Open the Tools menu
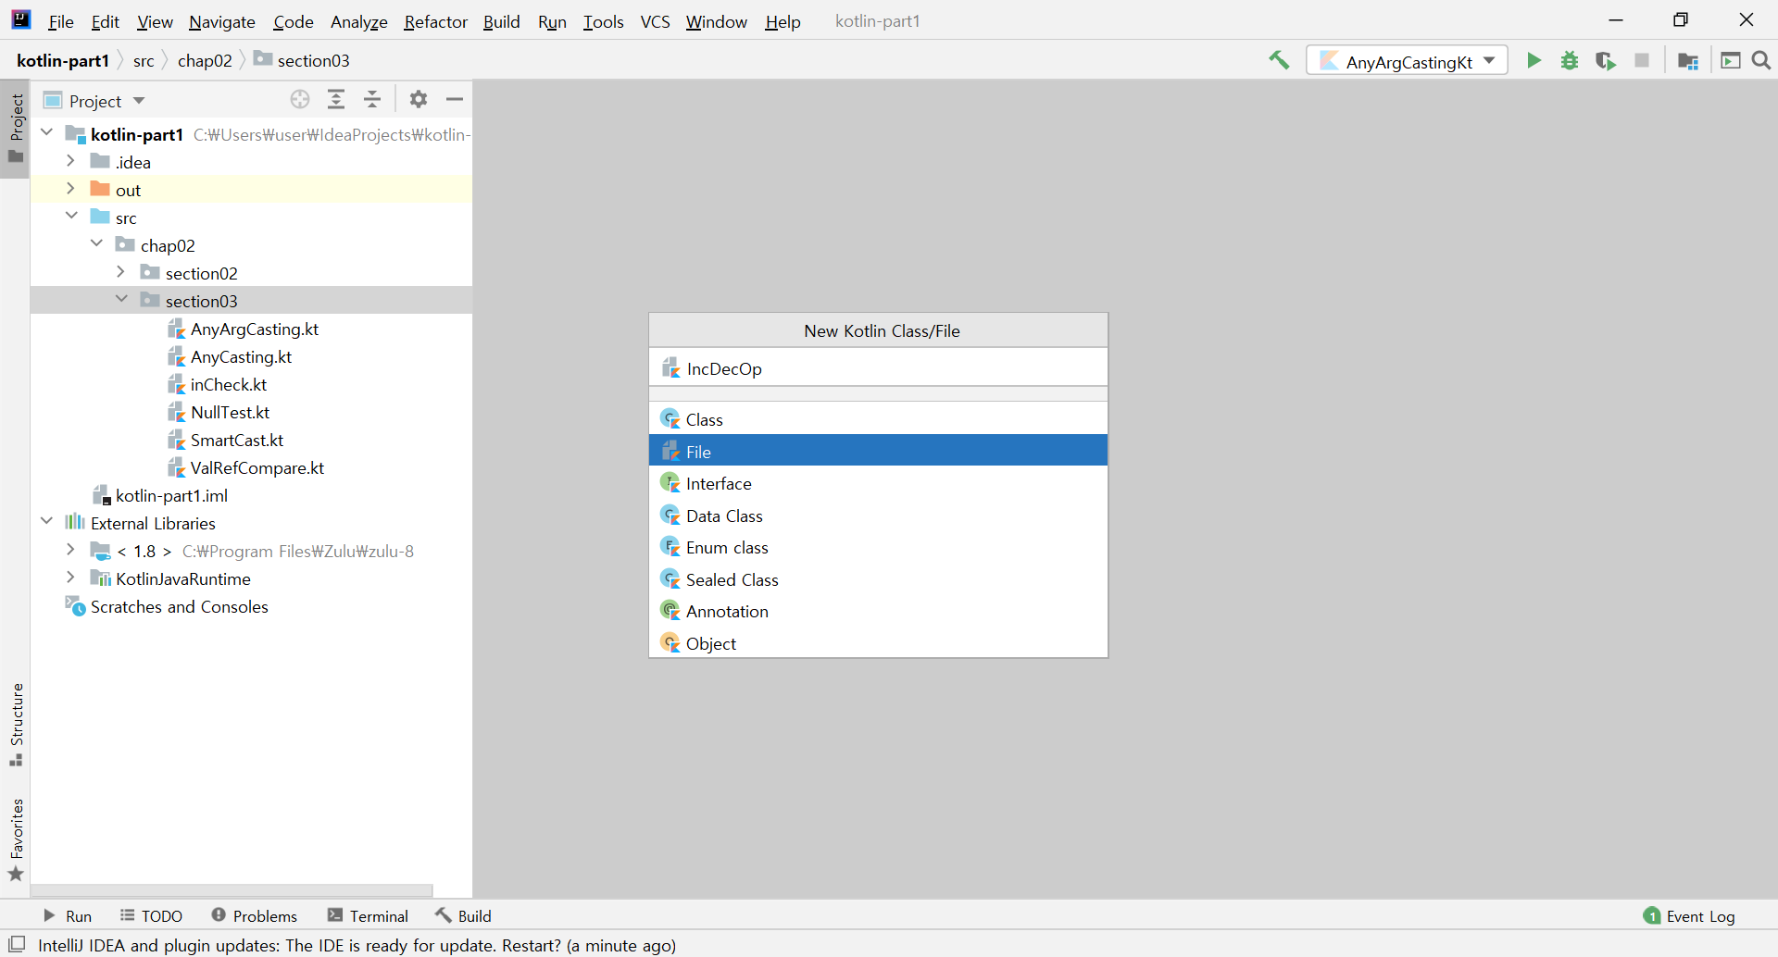Screen dimensions: 1778x957 (603, 21)
